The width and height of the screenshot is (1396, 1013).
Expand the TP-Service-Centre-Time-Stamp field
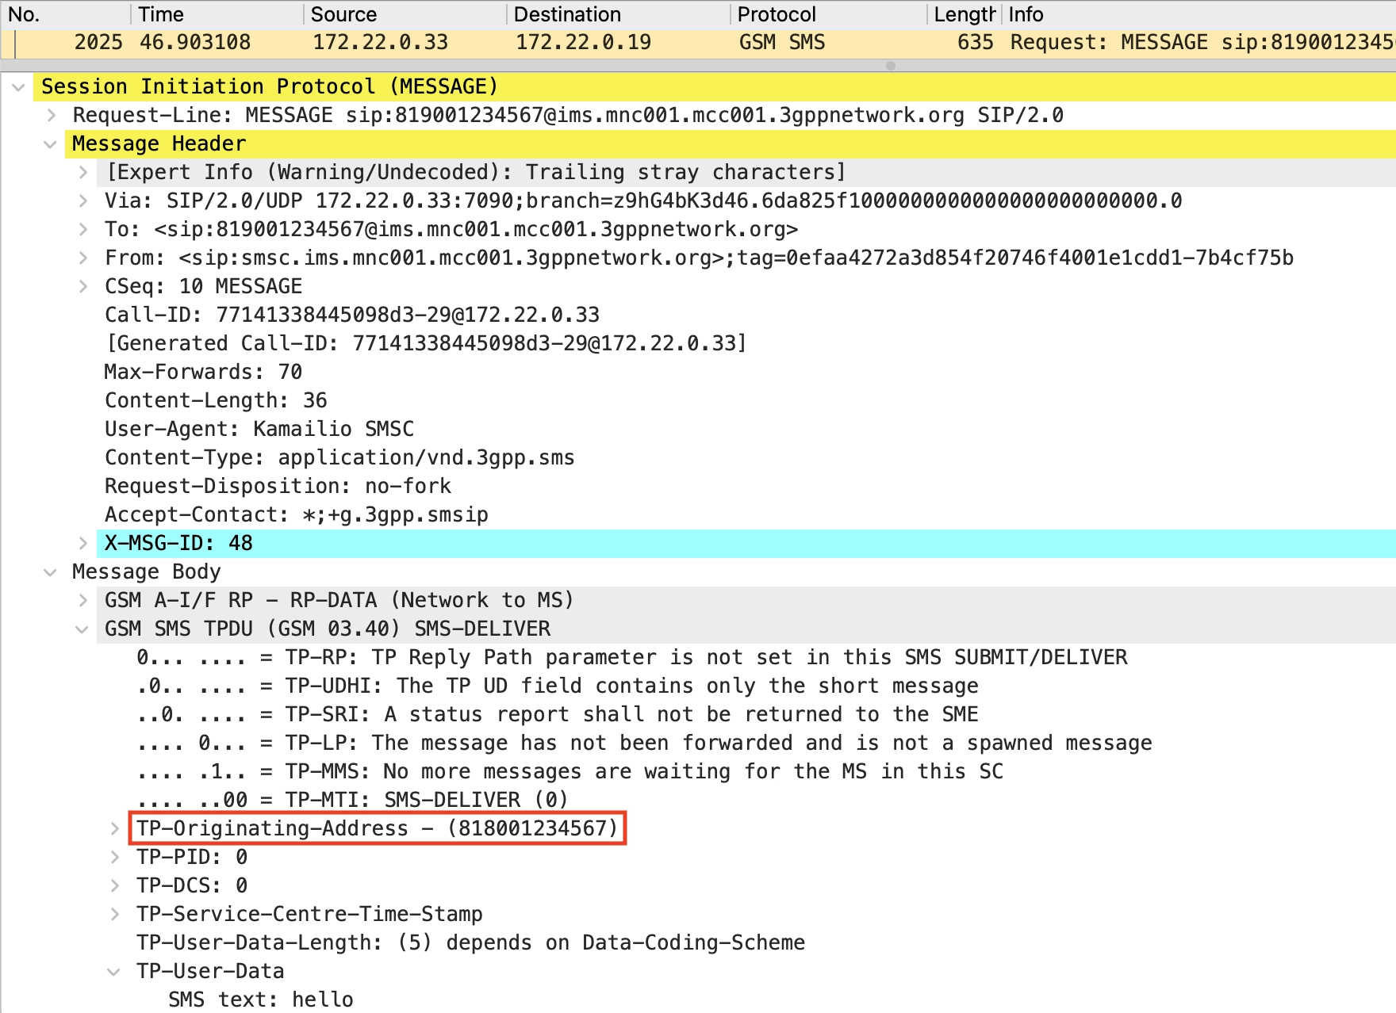[x=115, y=915]
